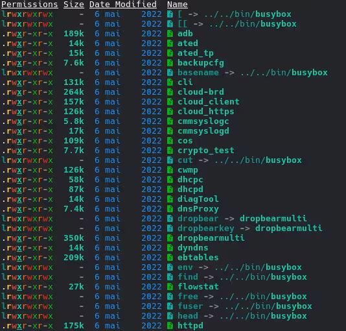The image size is (346, 331).
Task: Click the file name ated_tp
Action: pyautogui.click(x=196, y=53)
